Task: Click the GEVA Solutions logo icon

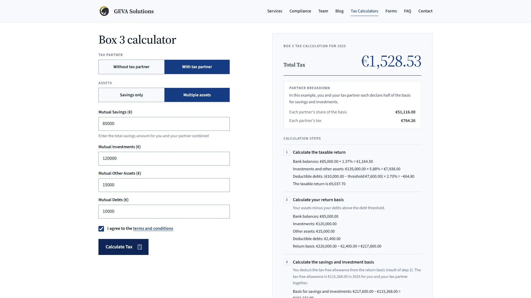Action: coord(104,11)
